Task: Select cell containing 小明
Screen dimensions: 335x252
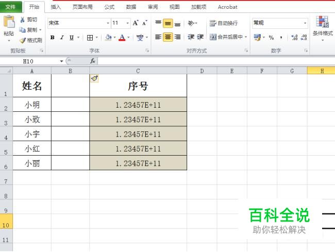Action: pos(32,105)
